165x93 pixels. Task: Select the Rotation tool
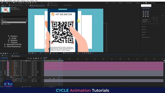12,3
